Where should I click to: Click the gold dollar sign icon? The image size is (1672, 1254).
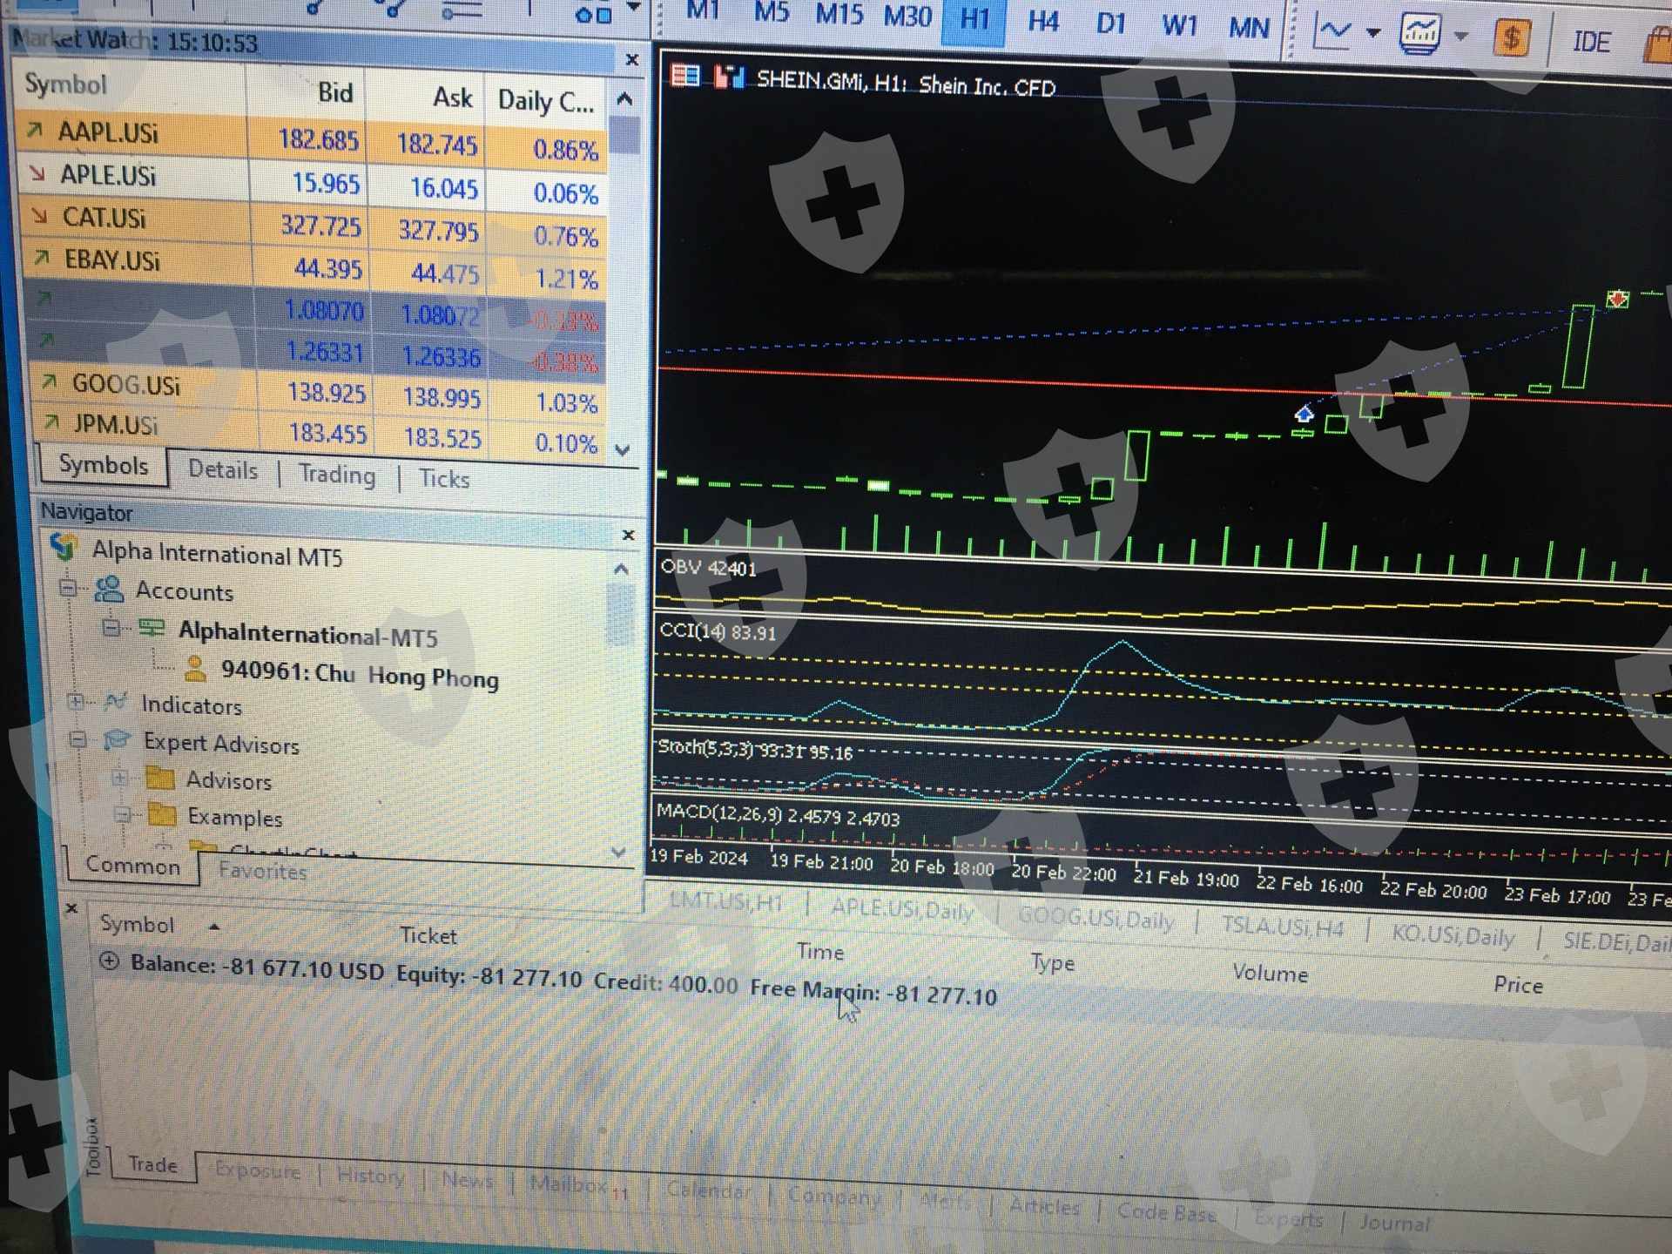(1511, 38)
